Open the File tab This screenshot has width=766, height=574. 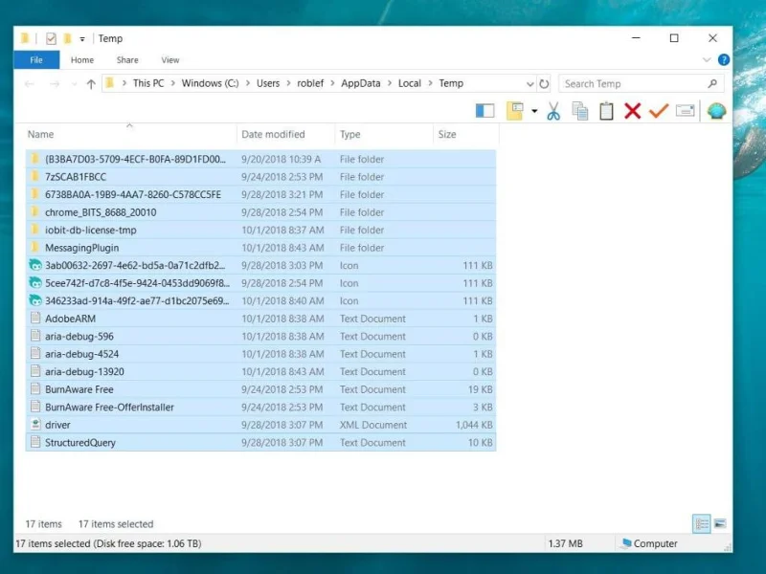click(36, 60)
